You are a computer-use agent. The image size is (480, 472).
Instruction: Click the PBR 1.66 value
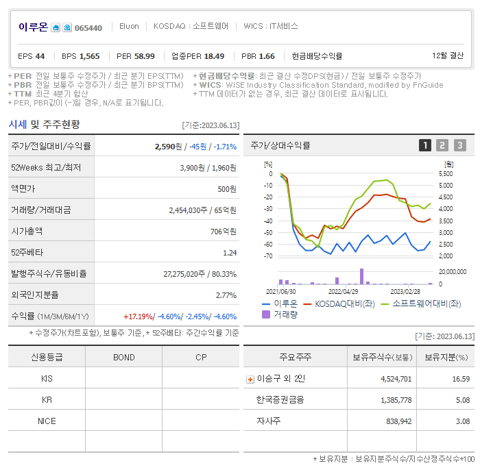coord(258,56)
